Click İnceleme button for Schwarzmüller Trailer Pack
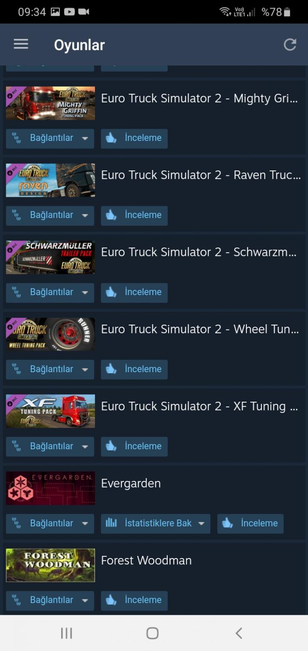Screen dimensions: 308x651 click(134, 292)
